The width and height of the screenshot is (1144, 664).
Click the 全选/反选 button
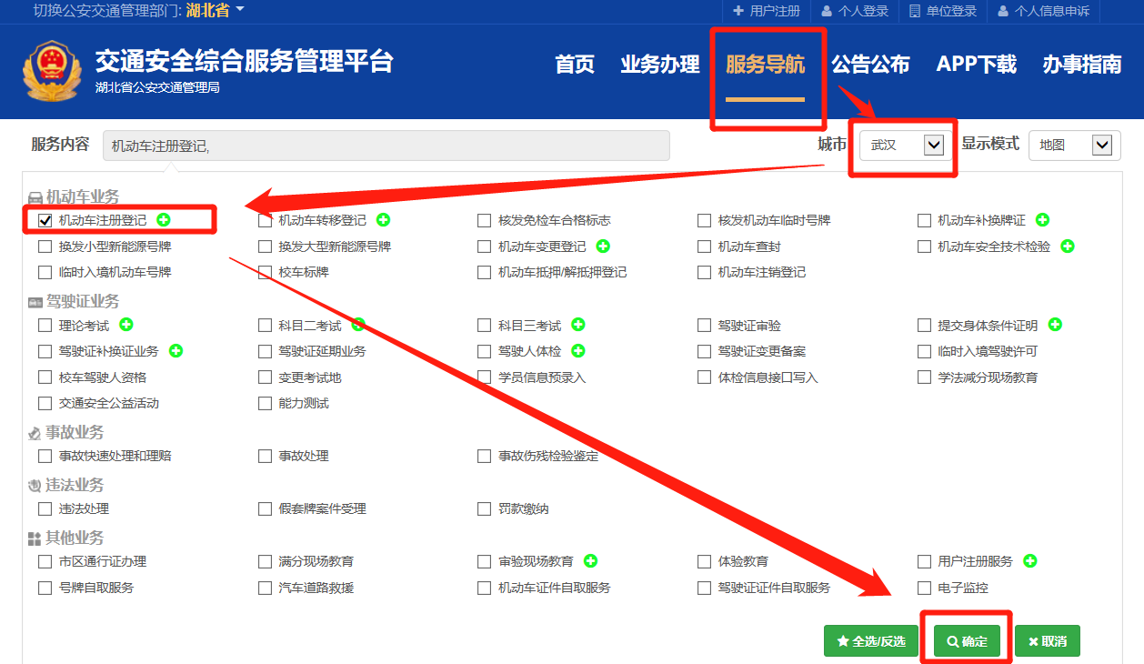[871, 641]
